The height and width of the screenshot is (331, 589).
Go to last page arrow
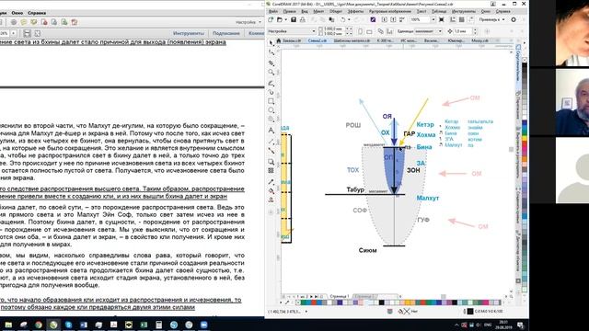click(x=316, y=296)
